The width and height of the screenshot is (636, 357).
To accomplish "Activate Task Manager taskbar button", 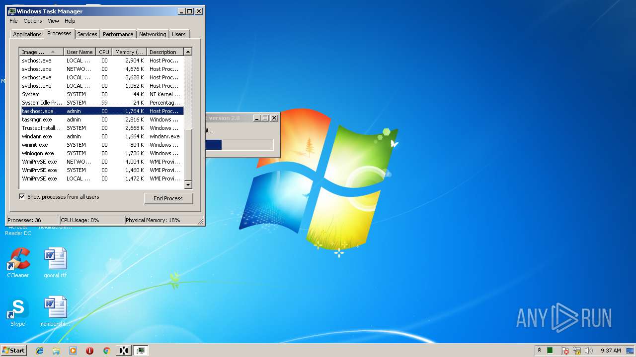I will point(141,351).
